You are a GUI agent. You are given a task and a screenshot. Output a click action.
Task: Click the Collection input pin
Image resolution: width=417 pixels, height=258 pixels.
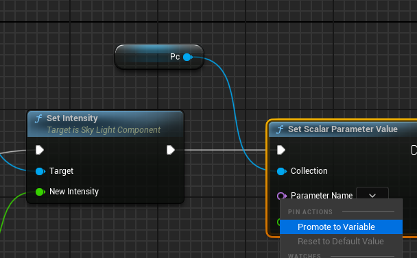pos(282,171)
